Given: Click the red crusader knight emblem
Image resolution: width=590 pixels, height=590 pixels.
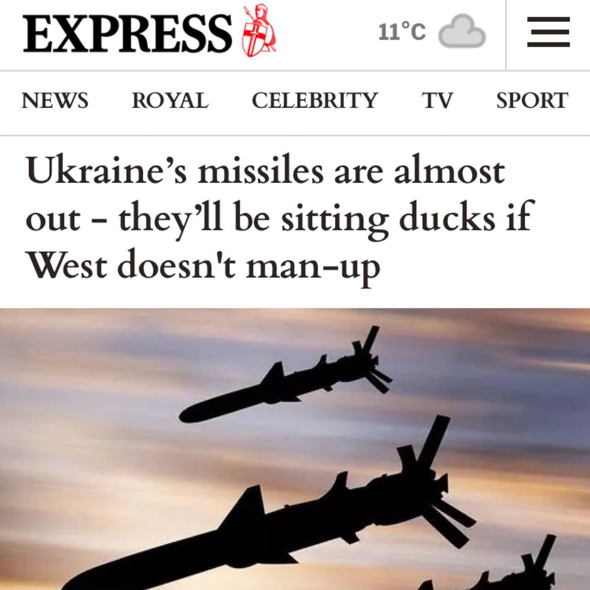Looking at the screenshot, I should 259,30.
